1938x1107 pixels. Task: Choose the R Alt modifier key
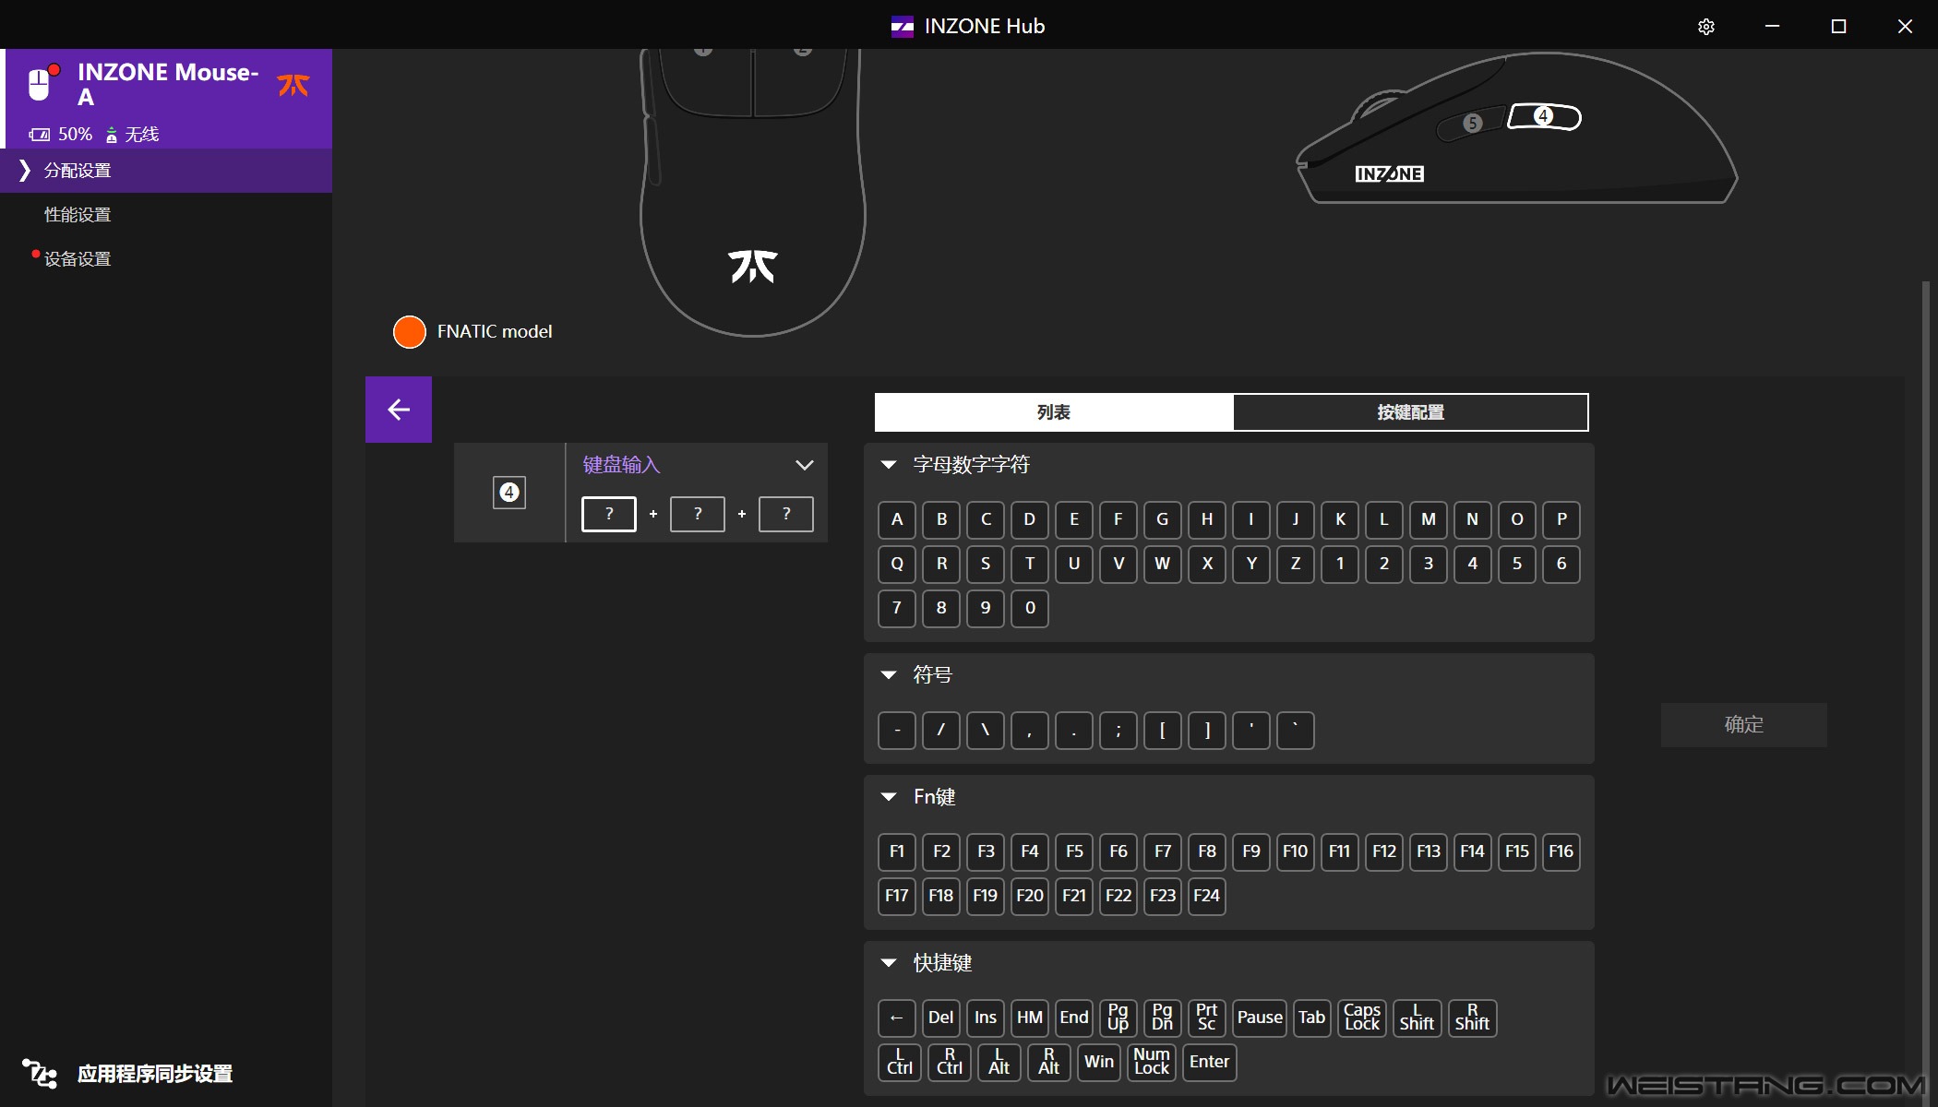1049,1062
